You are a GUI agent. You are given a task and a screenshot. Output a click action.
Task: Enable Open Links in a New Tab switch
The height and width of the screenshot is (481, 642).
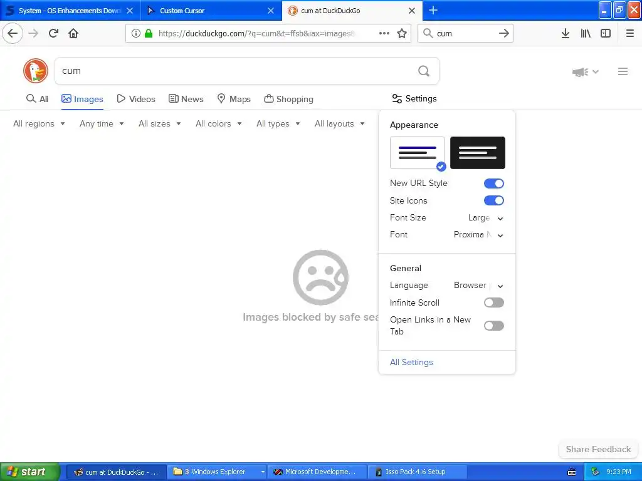point(494,326)
